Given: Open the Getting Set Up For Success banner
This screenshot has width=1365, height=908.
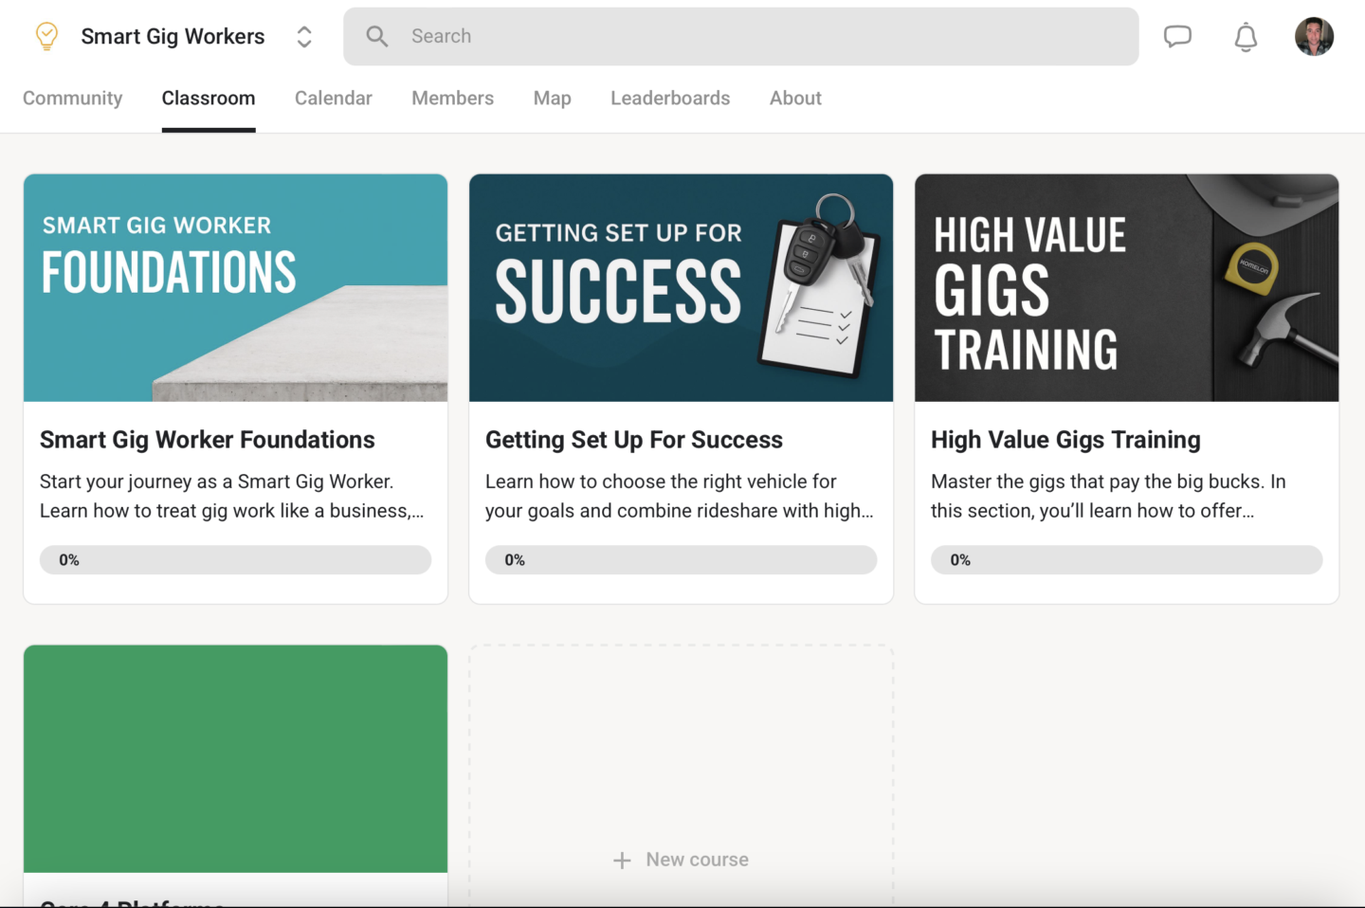Looking at the screenshot, I should click(x=681, y=287).
